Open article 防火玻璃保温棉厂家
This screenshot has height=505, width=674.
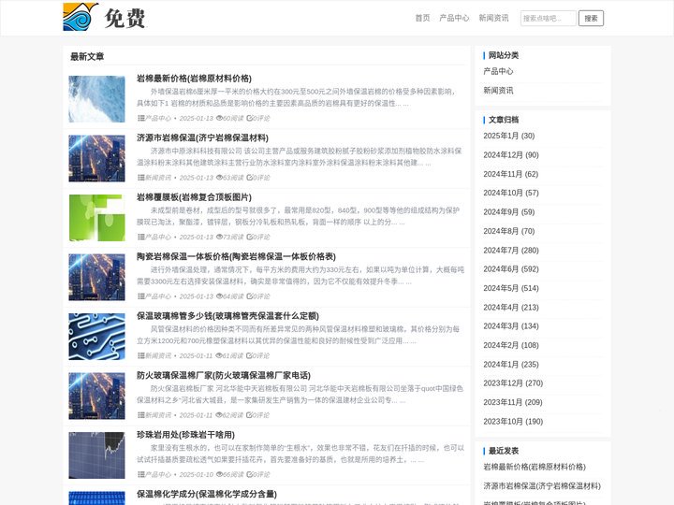point(224,375)
